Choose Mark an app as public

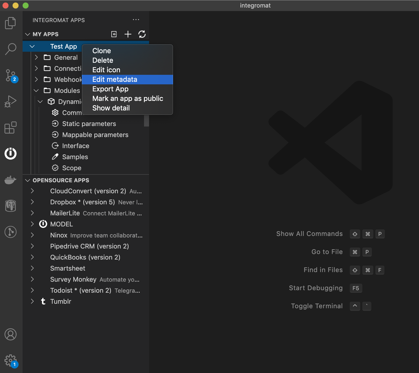click(127, 98)
